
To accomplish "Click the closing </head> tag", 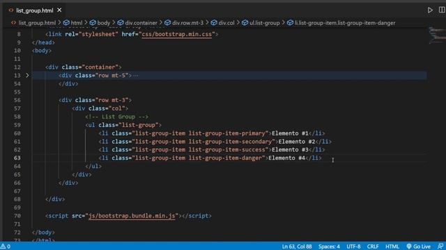I will click(43, 42).
